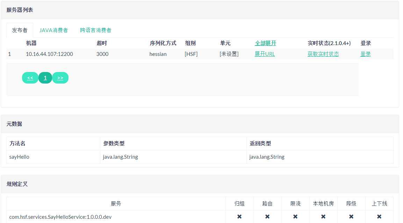Image resolution: width=403 pixels, height=223 pixels.
Task: Click the 降级 rule X mark
Action: point(351,217)
